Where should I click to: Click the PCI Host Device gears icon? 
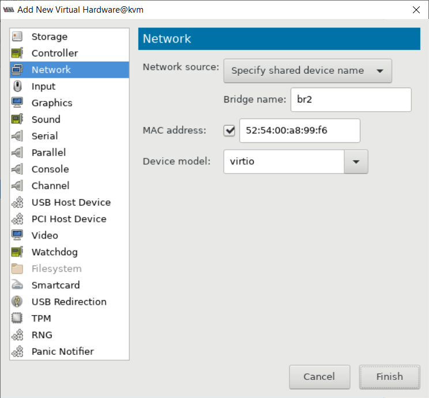point(17,219)
